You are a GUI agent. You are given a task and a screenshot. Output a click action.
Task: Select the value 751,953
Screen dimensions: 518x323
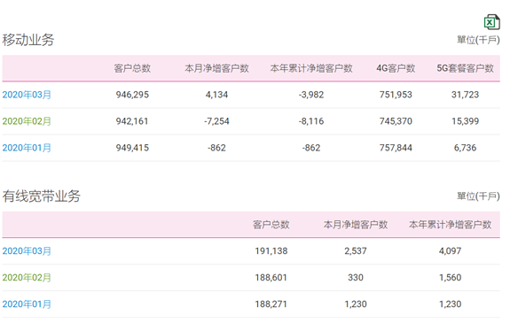[396, 95]
